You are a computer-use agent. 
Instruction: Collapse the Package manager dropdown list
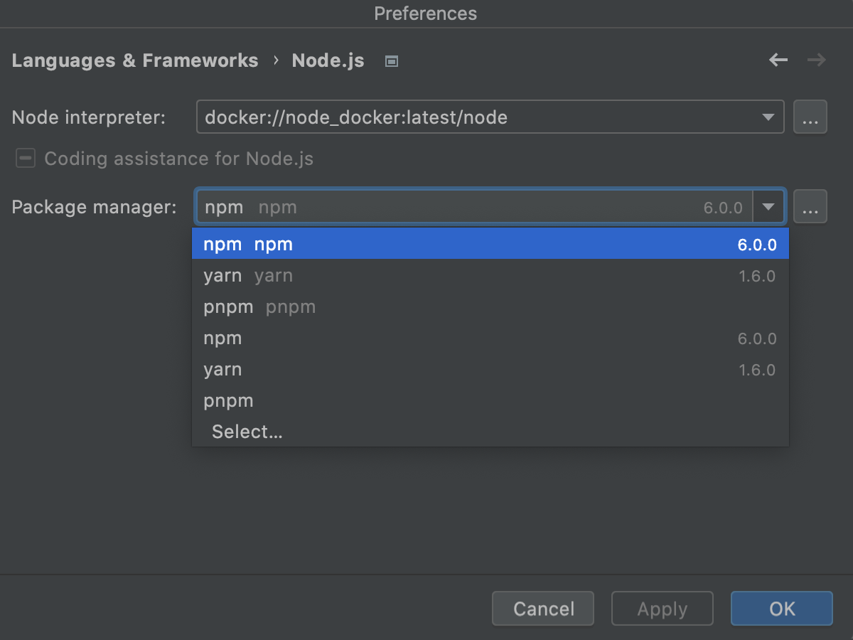pos(768,206)
